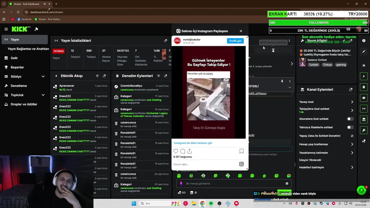Click the Instagram logo next to comment box
The height and width of the screenshot is (208, 370).
(241, 164)
